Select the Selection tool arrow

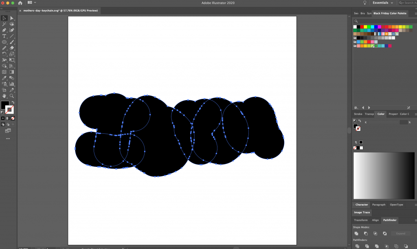(x=4, y=18)
